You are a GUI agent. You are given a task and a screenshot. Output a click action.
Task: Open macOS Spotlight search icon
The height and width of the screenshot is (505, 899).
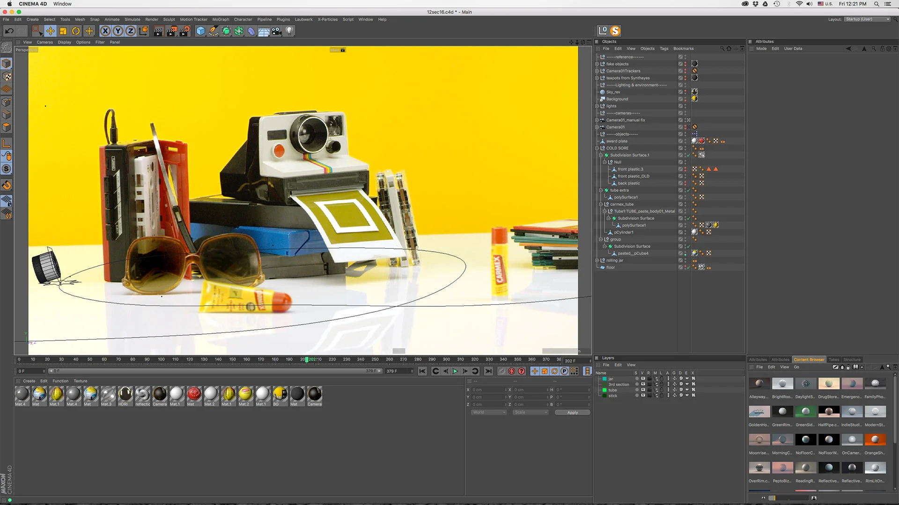tap(876, 4)
